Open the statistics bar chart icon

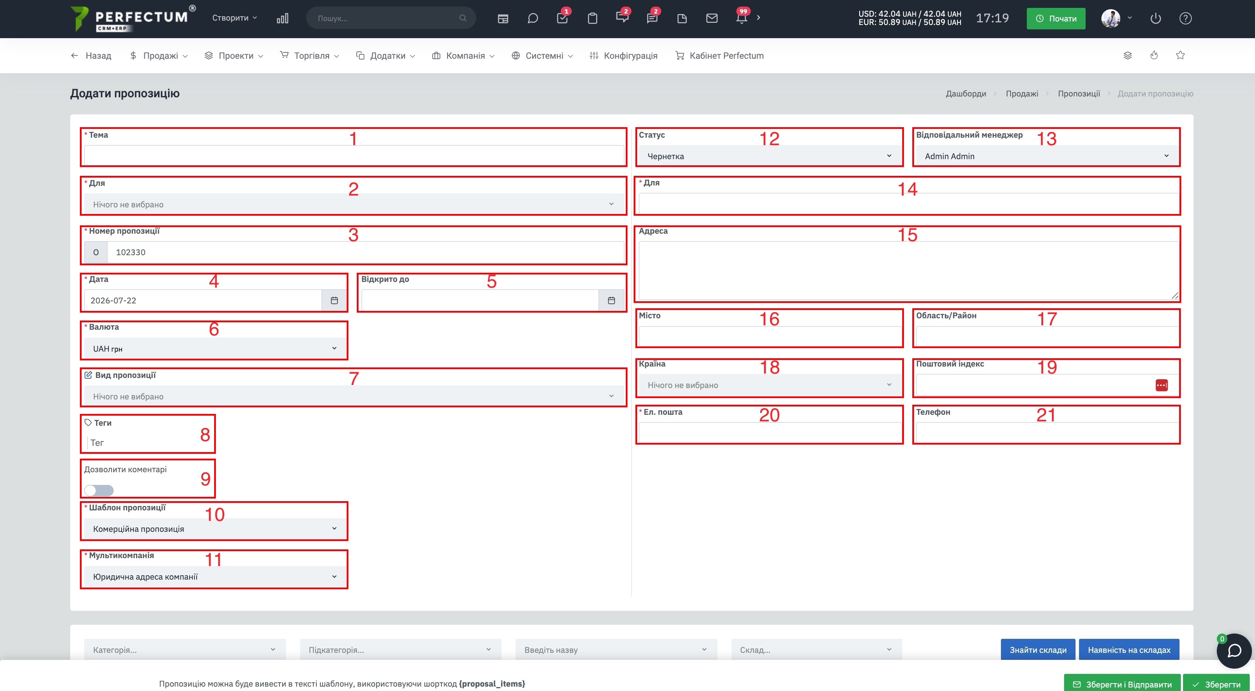pyautogui.click(x=283, y=18)
